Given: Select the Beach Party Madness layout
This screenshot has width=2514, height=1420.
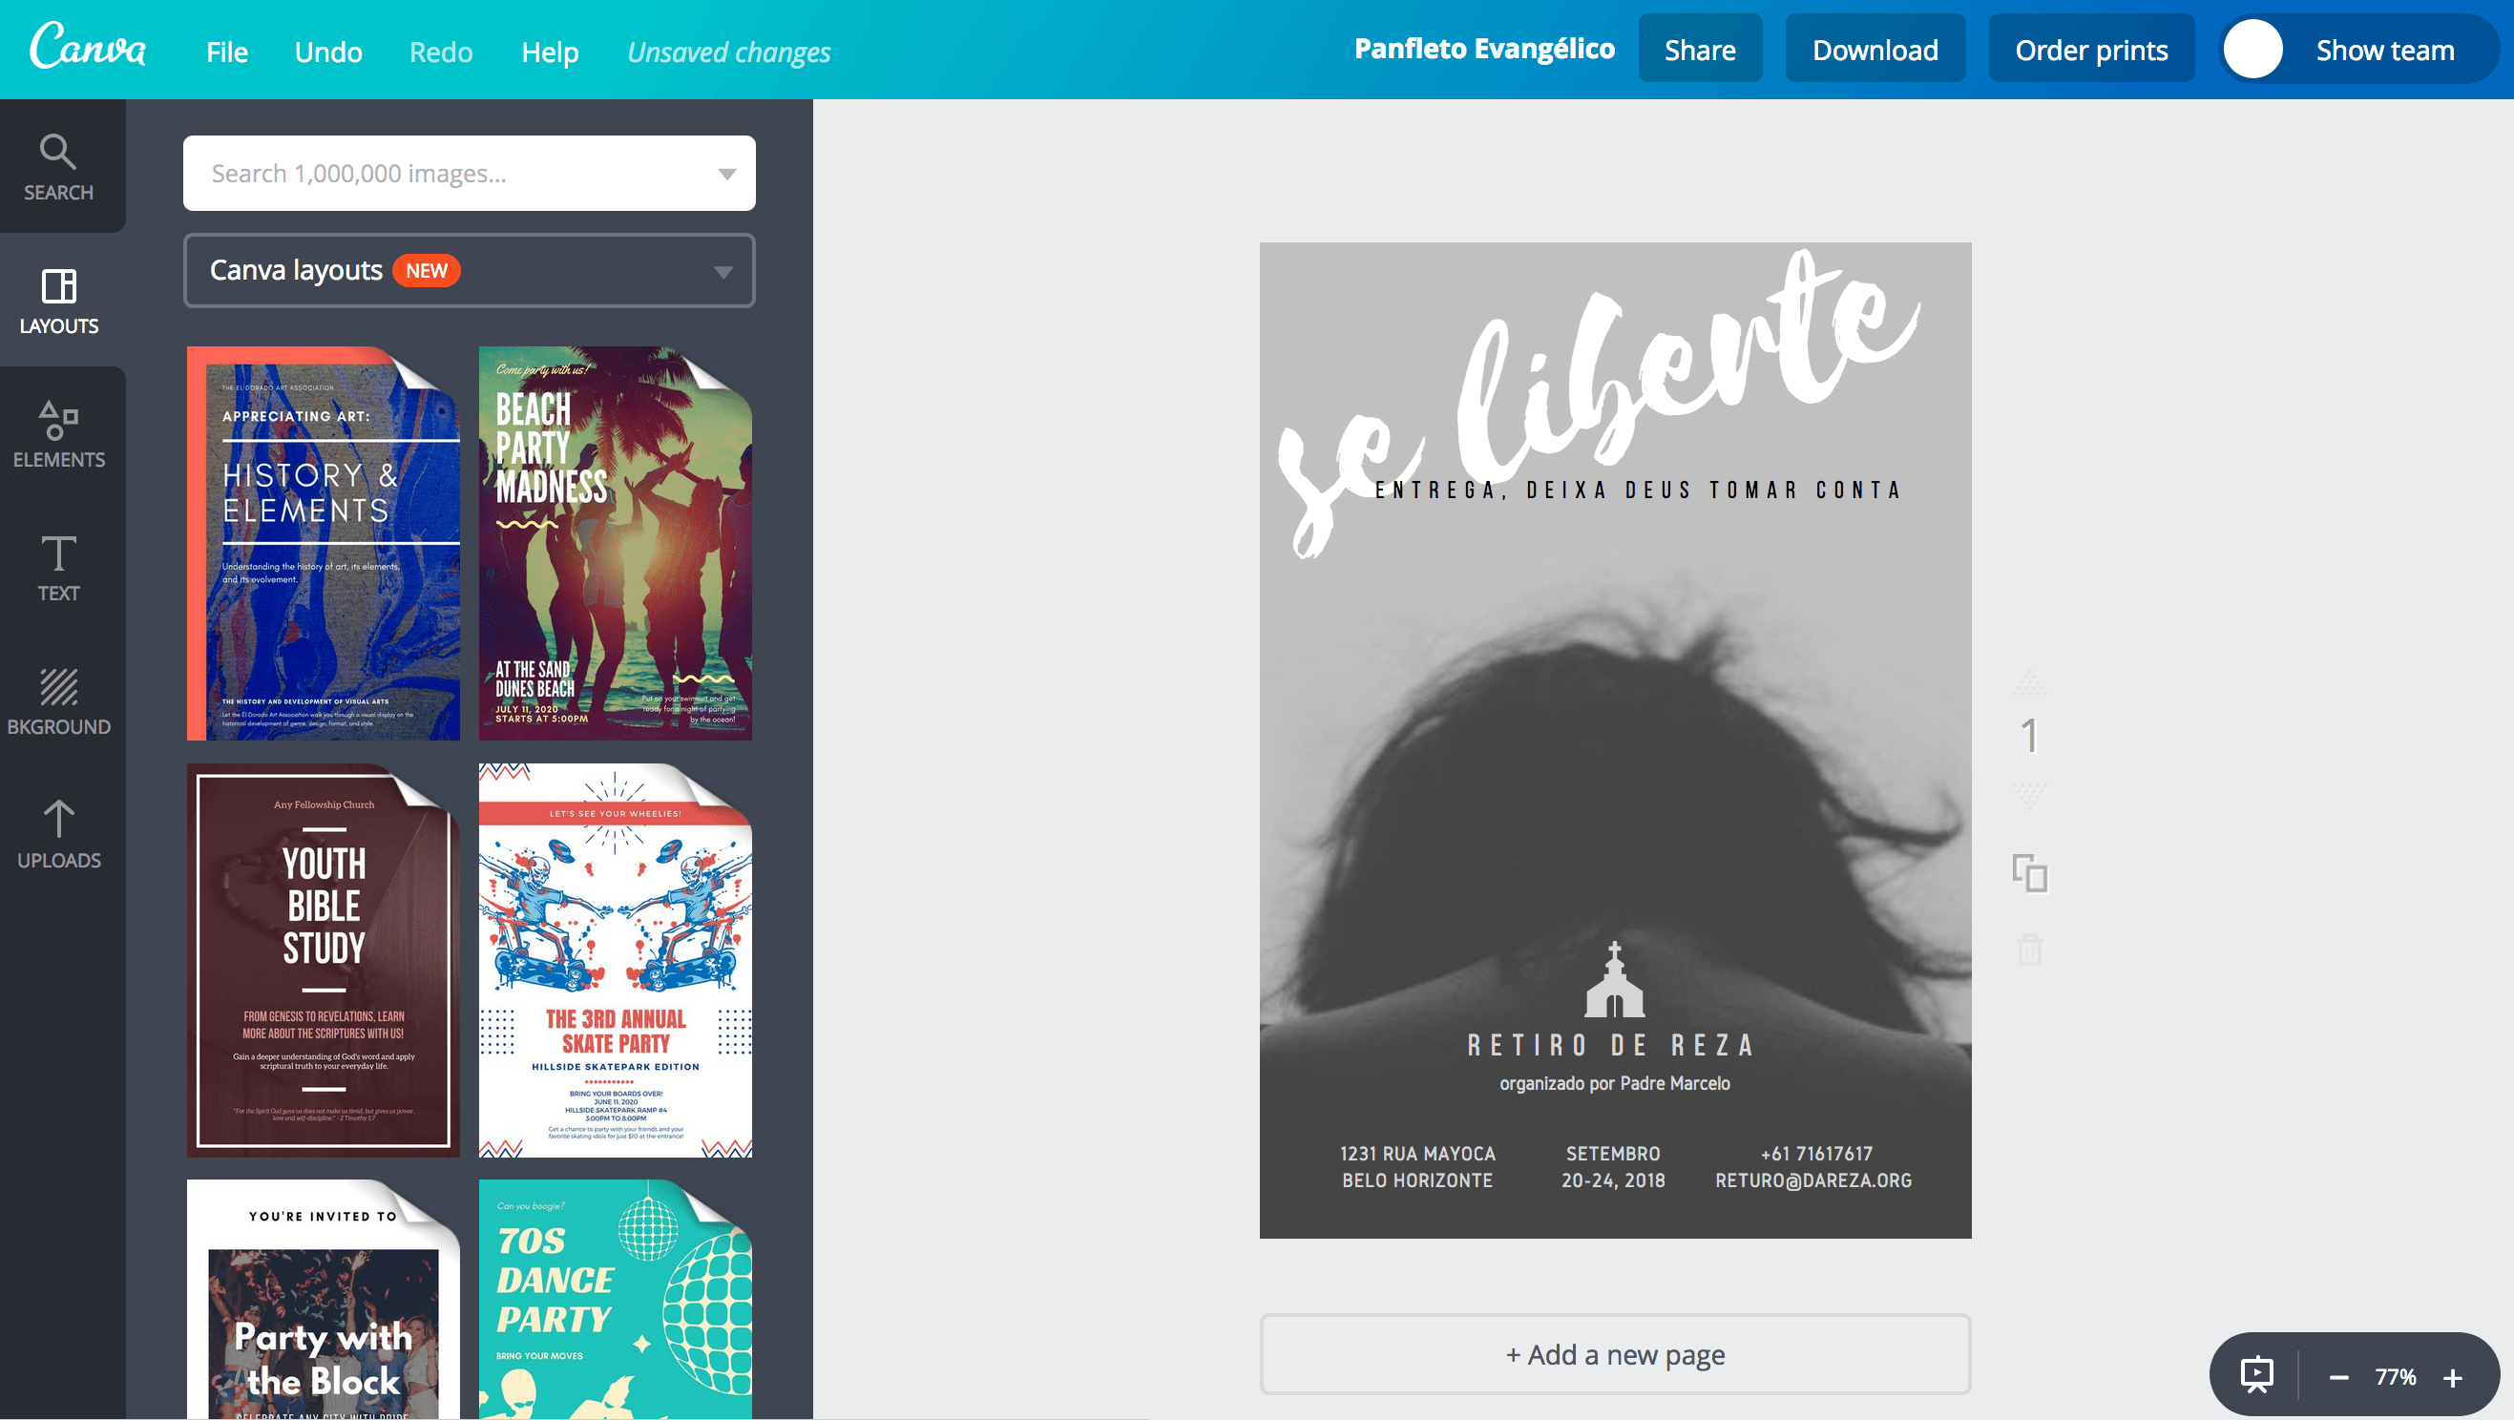Looking at the screenshot, I should coord(616,544).
